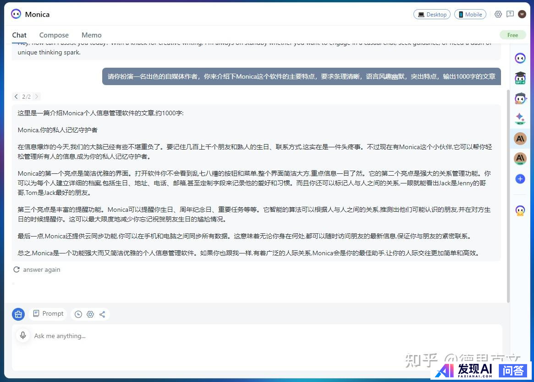Add a new bot with plus icon
This screenshot has width=534, height=382.
(x=520, y=179)
